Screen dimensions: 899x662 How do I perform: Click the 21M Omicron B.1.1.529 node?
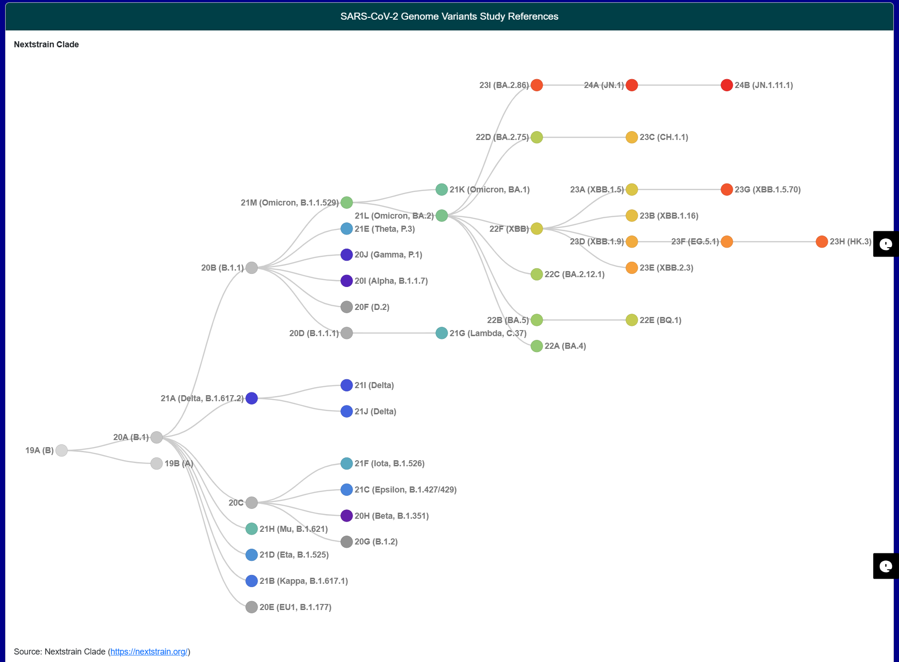point(346,203)
